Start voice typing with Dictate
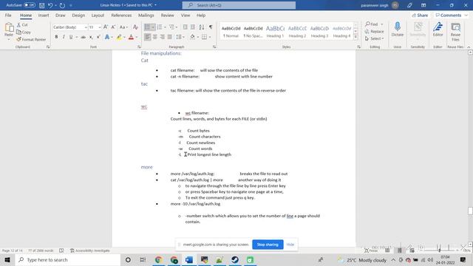The image size is (473, 266). (x=398, y=30)
